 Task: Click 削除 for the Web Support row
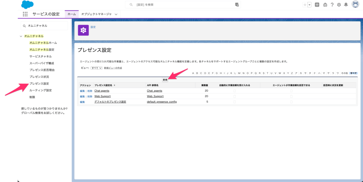coord(90,96)
